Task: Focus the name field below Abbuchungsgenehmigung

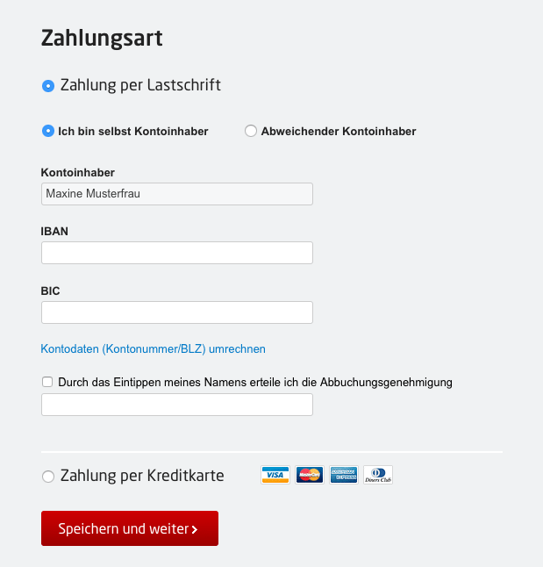Action: 176,405
